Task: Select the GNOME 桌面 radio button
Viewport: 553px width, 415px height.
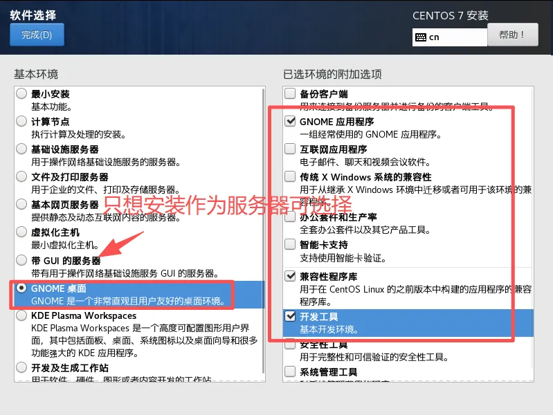Action: click(21, 288)
